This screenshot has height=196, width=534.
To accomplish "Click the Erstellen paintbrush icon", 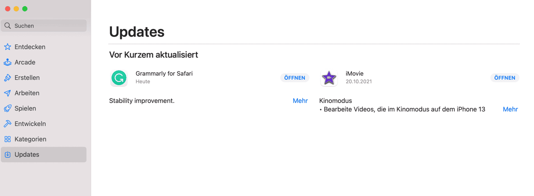I will tap(7, 78).
